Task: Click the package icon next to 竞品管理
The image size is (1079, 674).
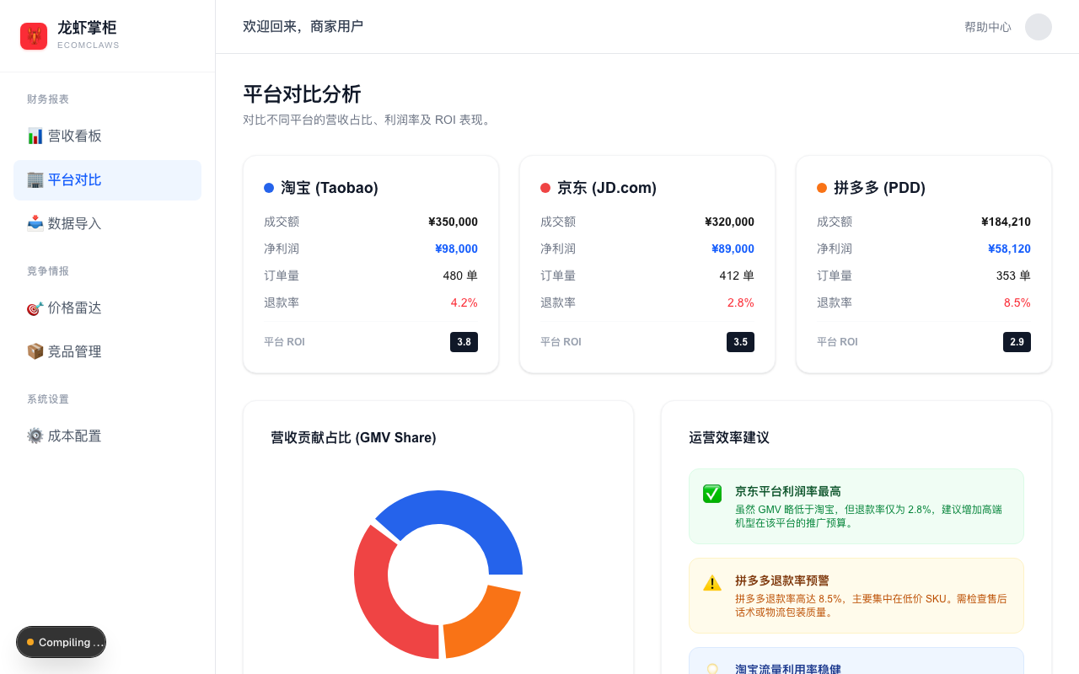Action: pyautogui.click(x=35, y=350)
